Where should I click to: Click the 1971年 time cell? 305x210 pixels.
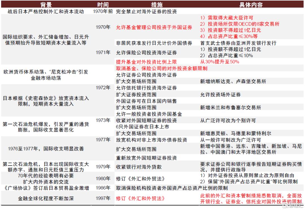click(103, 52)
